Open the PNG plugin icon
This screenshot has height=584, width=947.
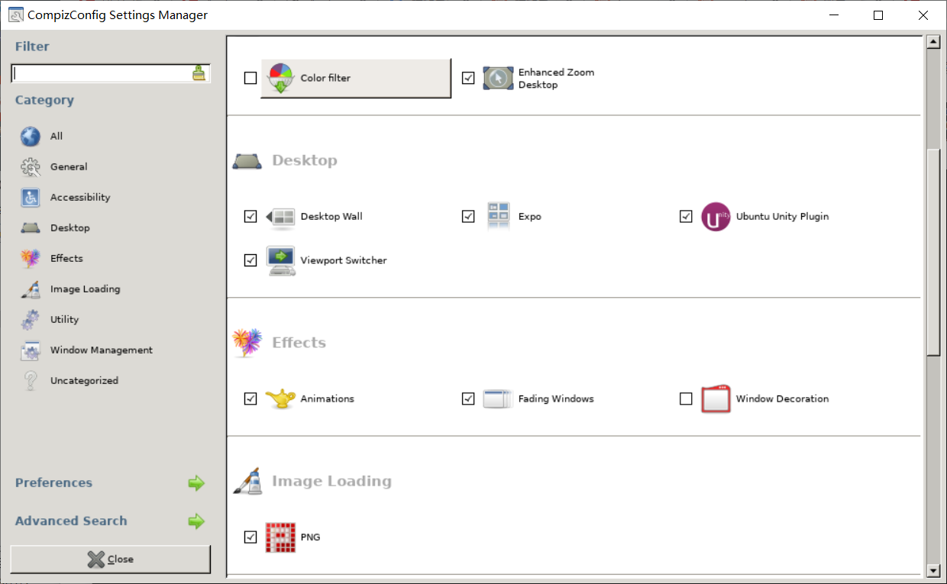[280, 537]
